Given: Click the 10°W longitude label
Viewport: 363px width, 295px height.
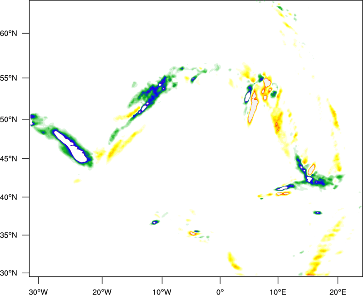Looking at the screenshot, I should pyautogui.click(x=162, y=292).
